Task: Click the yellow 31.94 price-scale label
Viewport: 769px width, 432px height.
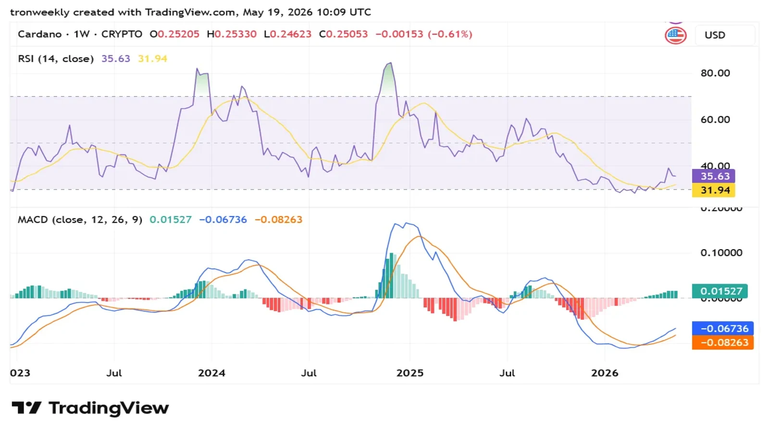Action: [713, 190]
